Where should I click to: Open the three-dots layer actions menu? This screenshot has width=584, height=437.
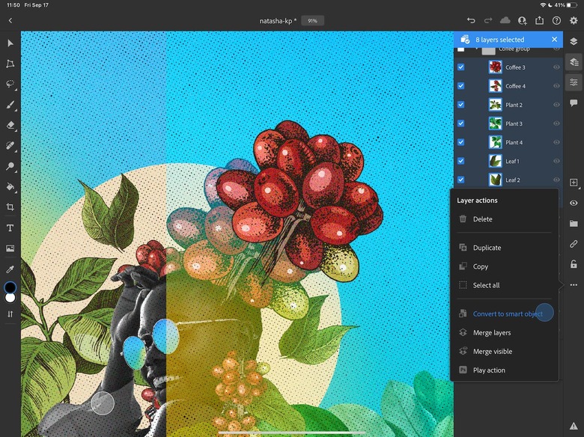coord(574,285)
